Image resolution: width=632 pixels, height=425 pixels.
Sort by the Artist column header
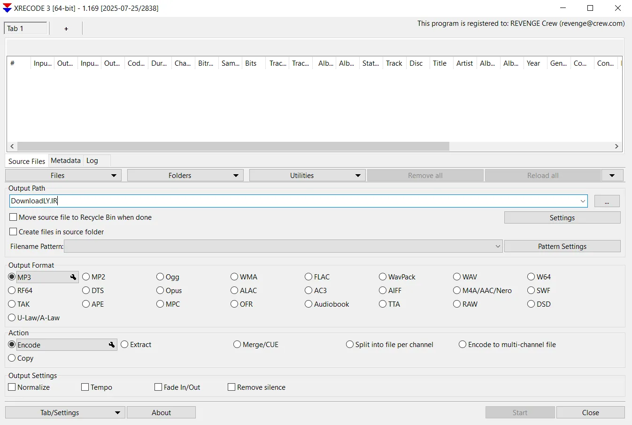465,63
